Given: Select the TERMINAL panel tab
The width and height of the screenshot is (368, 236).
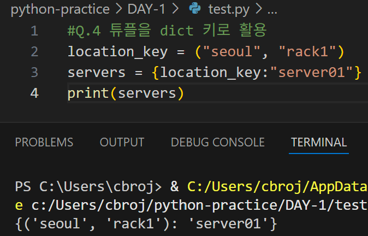Looking at the screenshot, I should coord(319,142).
